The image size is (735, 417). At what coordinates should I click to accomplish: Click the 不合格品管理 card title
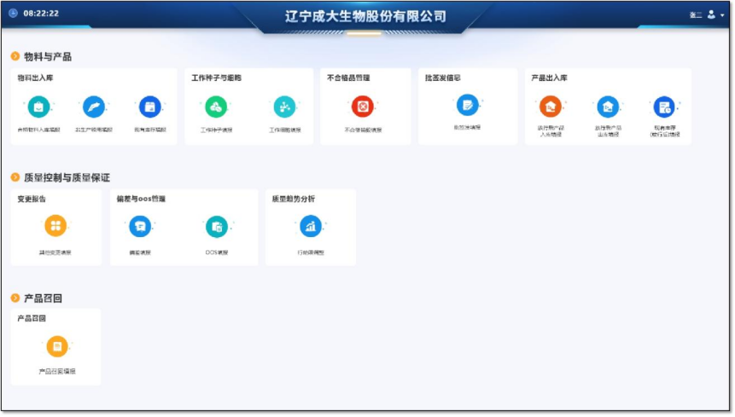[x=348, y=78]
